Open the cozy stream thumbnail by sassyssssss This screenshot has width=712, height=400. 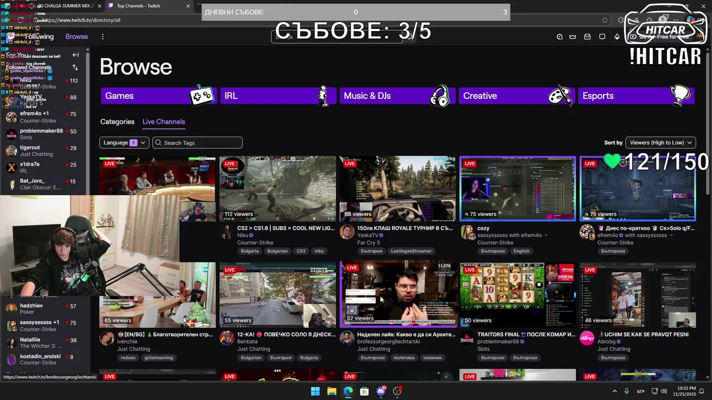(518, 189)
